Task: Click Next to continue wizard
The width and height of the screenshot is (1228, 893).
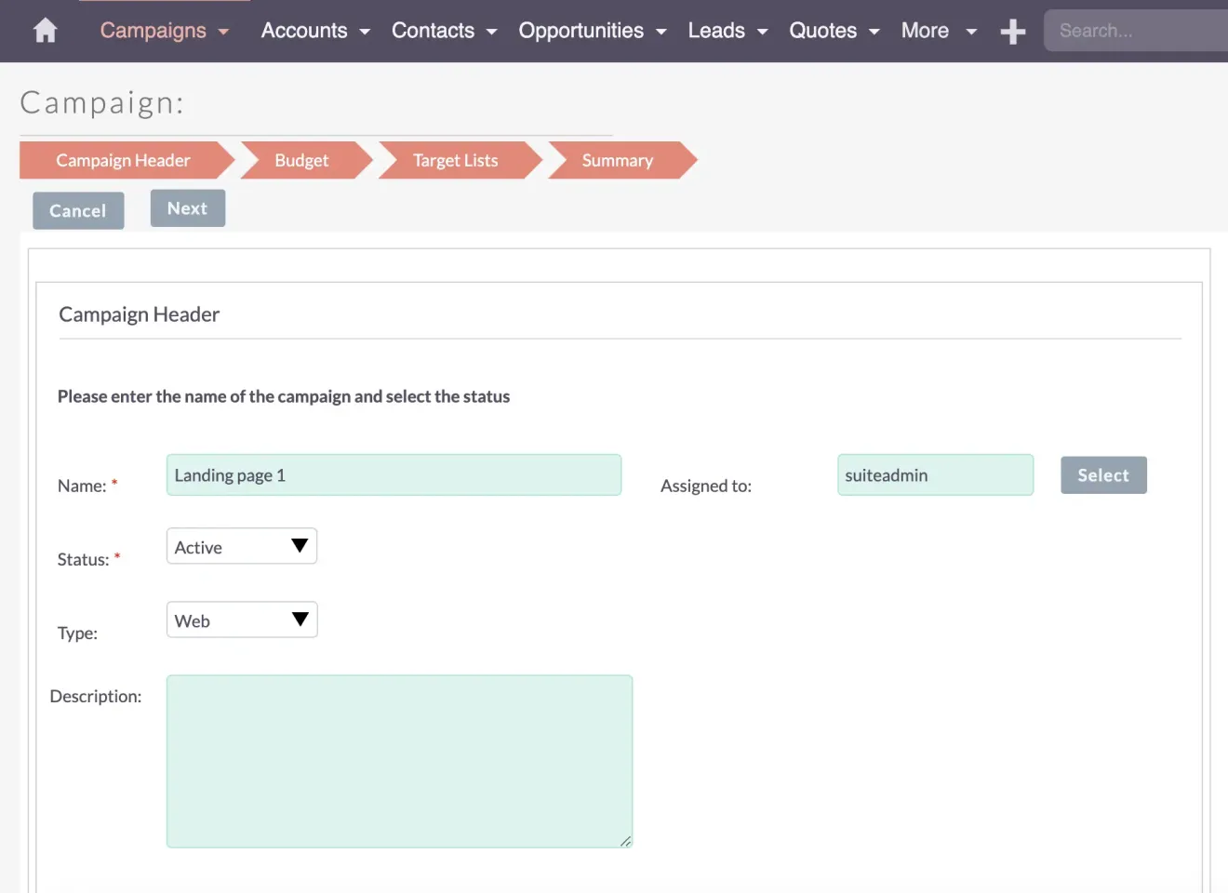Action: pyautogui.click(x=187, y=208)
